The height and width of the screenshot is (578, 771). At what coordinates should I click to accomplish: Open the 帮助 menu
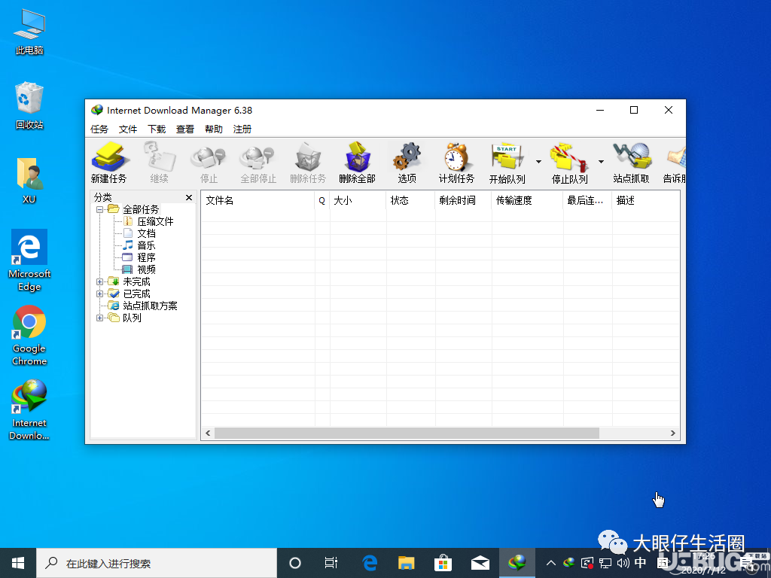click(214, 129)
